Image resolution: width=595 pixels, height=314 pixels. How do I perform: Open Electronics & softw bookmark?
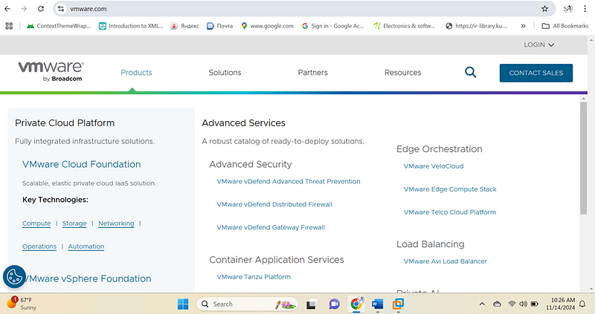pyautogui.click(x=404, y=26)
